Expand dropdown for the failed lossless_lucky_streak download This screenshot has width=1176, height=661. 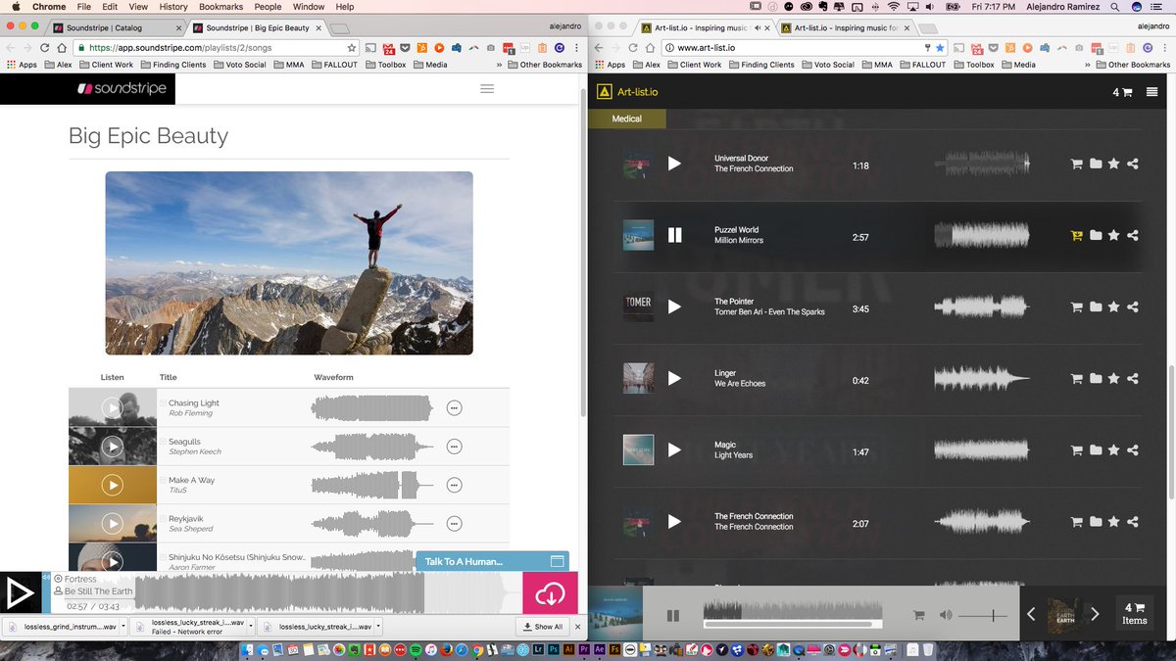pos(250,627)
